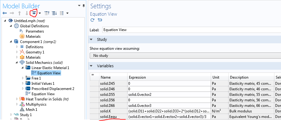281x121 pixels.
Task: Collapse the Solid Mechanics node
Action: pyautogui.click(x=17, y=62)
